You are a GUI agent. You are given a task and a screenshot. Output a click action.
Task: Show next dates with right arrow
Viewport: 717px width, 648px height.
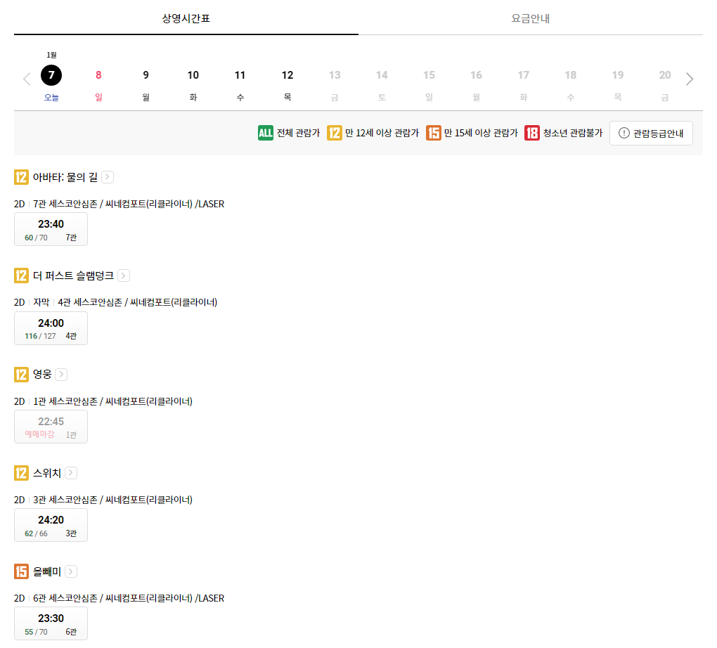[690, 79]
